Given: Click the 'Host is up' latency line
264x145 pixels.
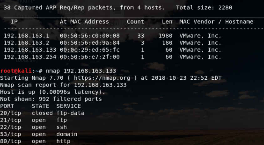Looking at the screenshot, I should coord(53,92).
